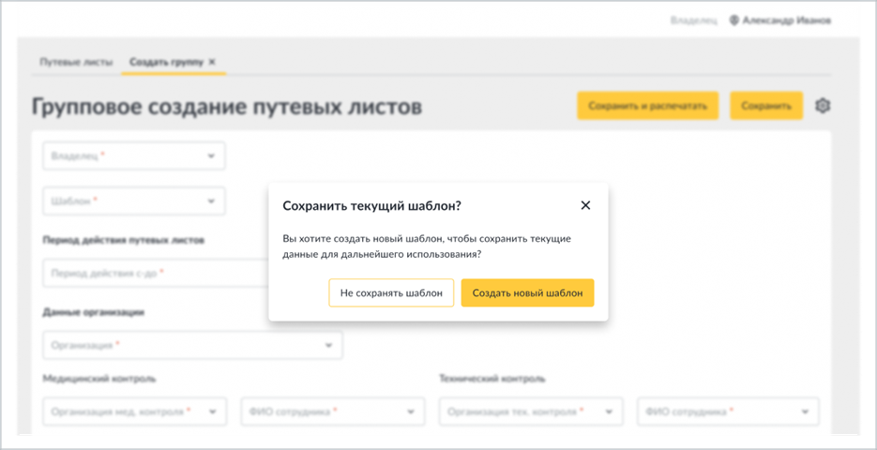Click dialog title 'Сохранить текущий шаблон?'
The width and height of the screenshot is (877, 450).
click(x=372, y=205)
